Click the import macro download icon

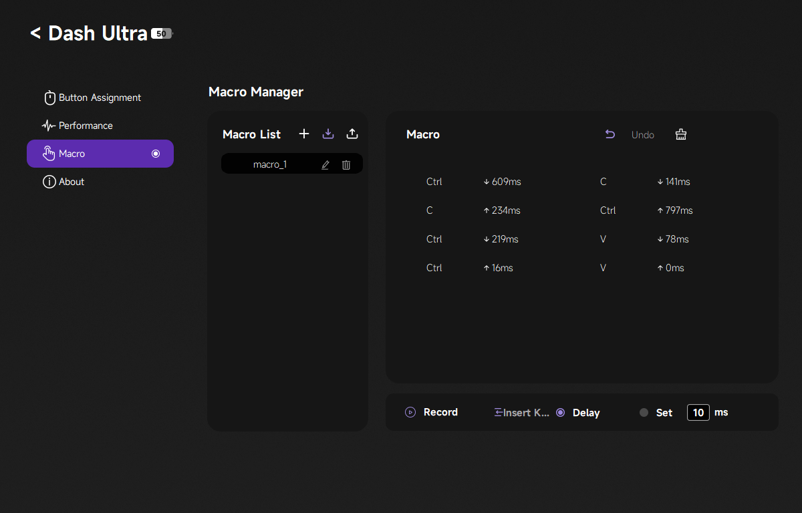328,134
